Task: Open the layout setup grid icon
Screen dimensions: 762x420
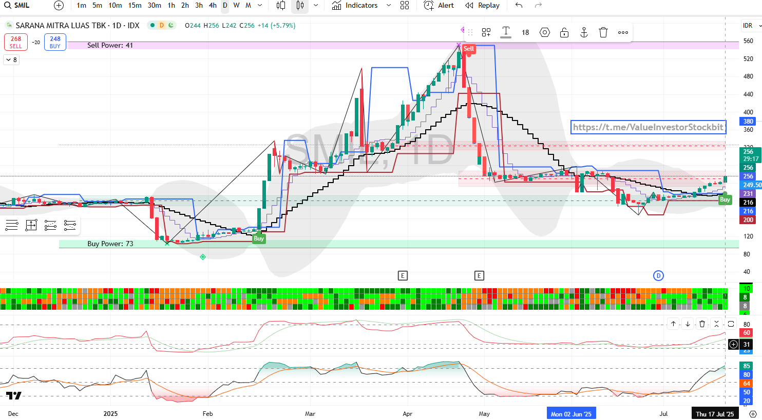Action: pos(405,6)
